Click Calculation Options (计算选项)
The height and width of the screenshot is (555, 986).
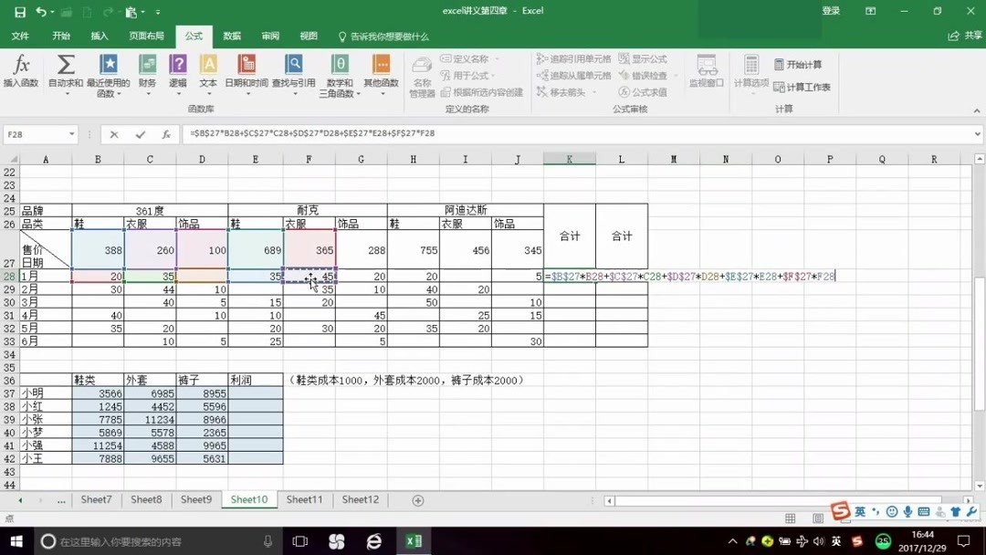click(x=750, y=75)
